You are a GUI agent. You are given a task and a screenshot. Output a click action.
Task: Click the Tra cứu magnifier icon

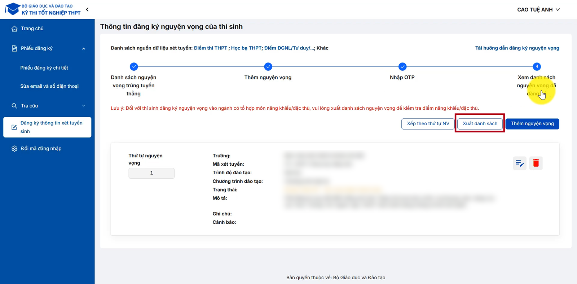coord(14,106)
